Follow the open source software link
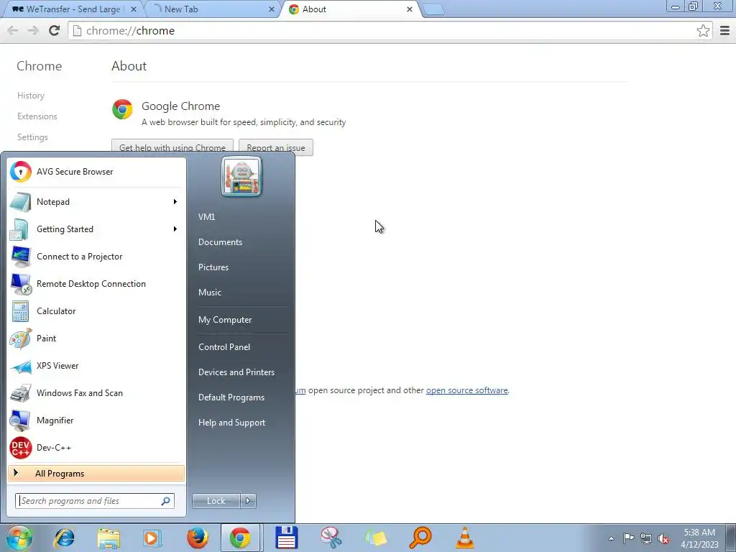Screen dimensions: 736x552 click(466, 390)
